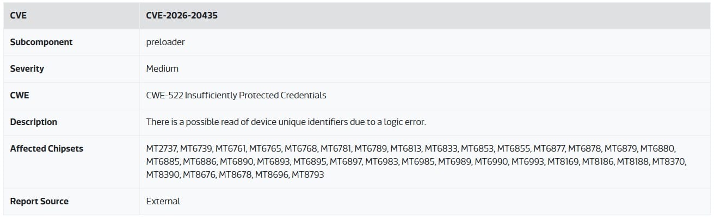Select the CVE header label cell
The width and height of the screenshot is (714, 219).
(x=71, y=15)
